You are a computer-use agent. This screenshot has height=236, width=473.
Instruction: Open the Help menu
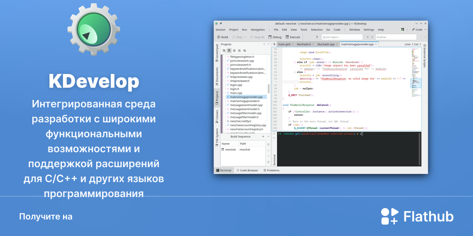[381, 29]
